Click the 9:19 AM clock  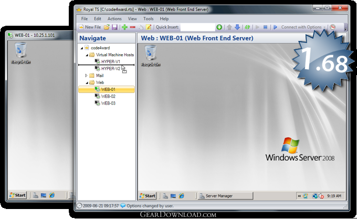tap(334, 196)
